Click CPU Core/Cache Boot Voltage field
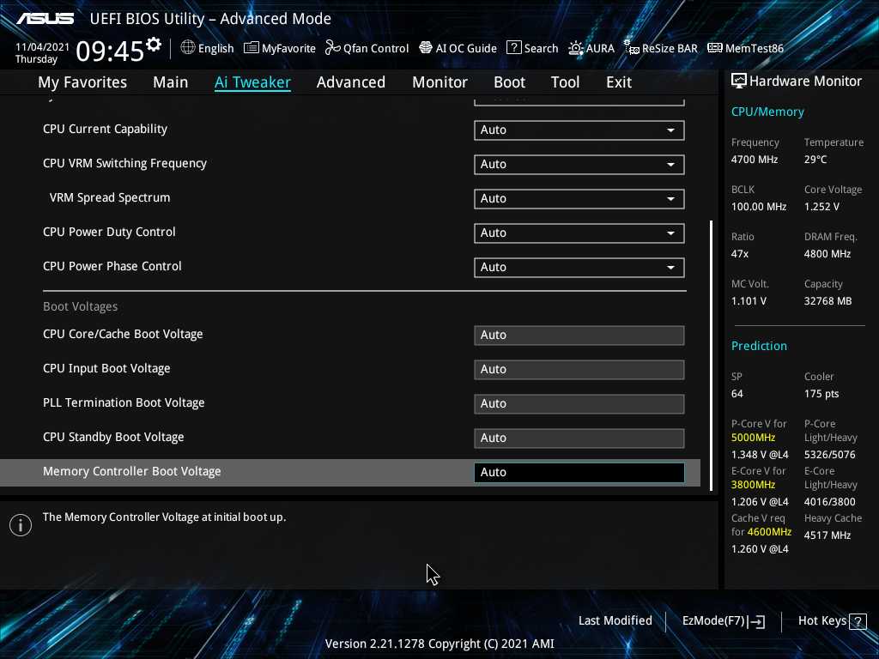The height and width of the screenshot is (659, 879). click(579, 336)
